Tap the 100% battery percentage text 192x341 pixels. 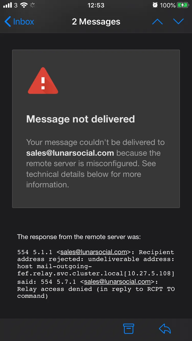point(168,5)
